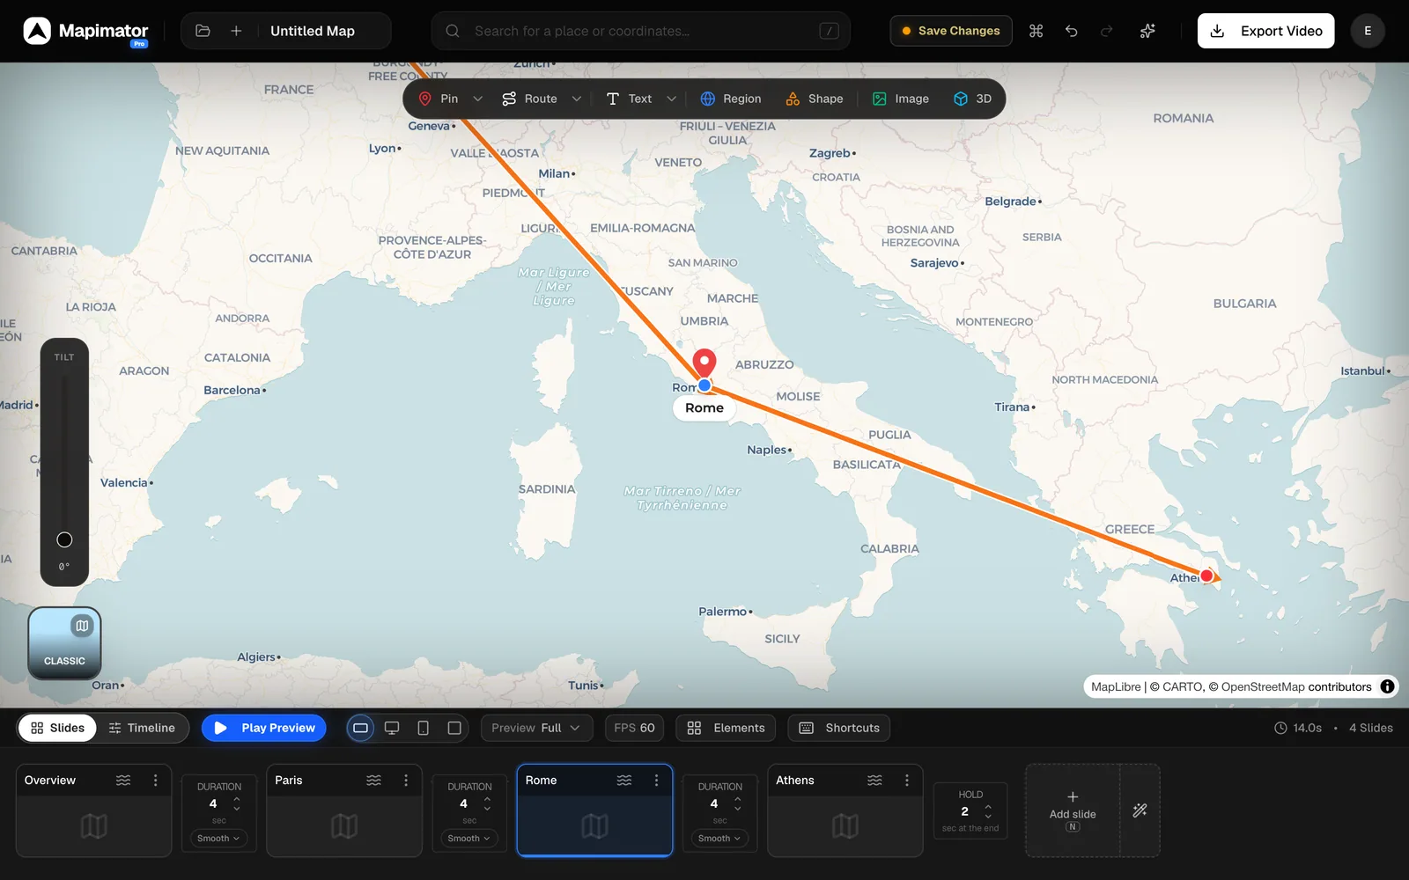
Task: Click the map attribution info icon
Action: [x=1387, y=686]
